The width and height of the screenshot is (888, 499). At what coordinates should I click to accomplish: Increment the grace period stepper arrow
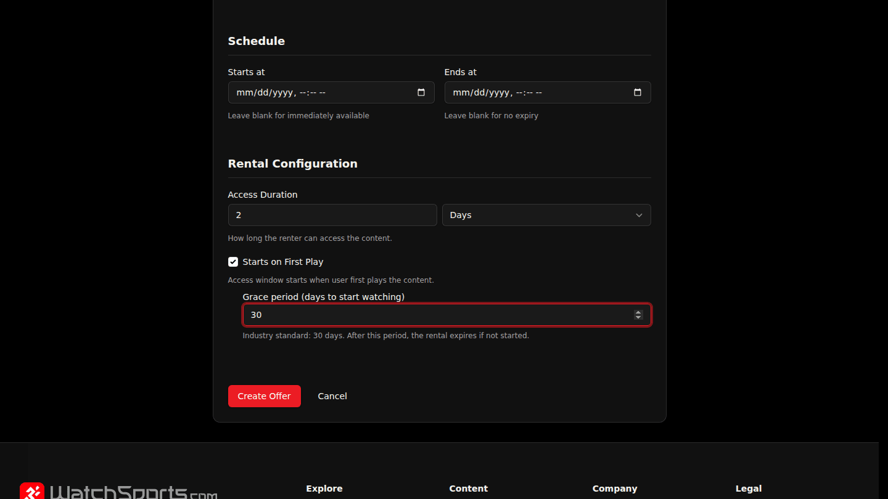(638, 312)
